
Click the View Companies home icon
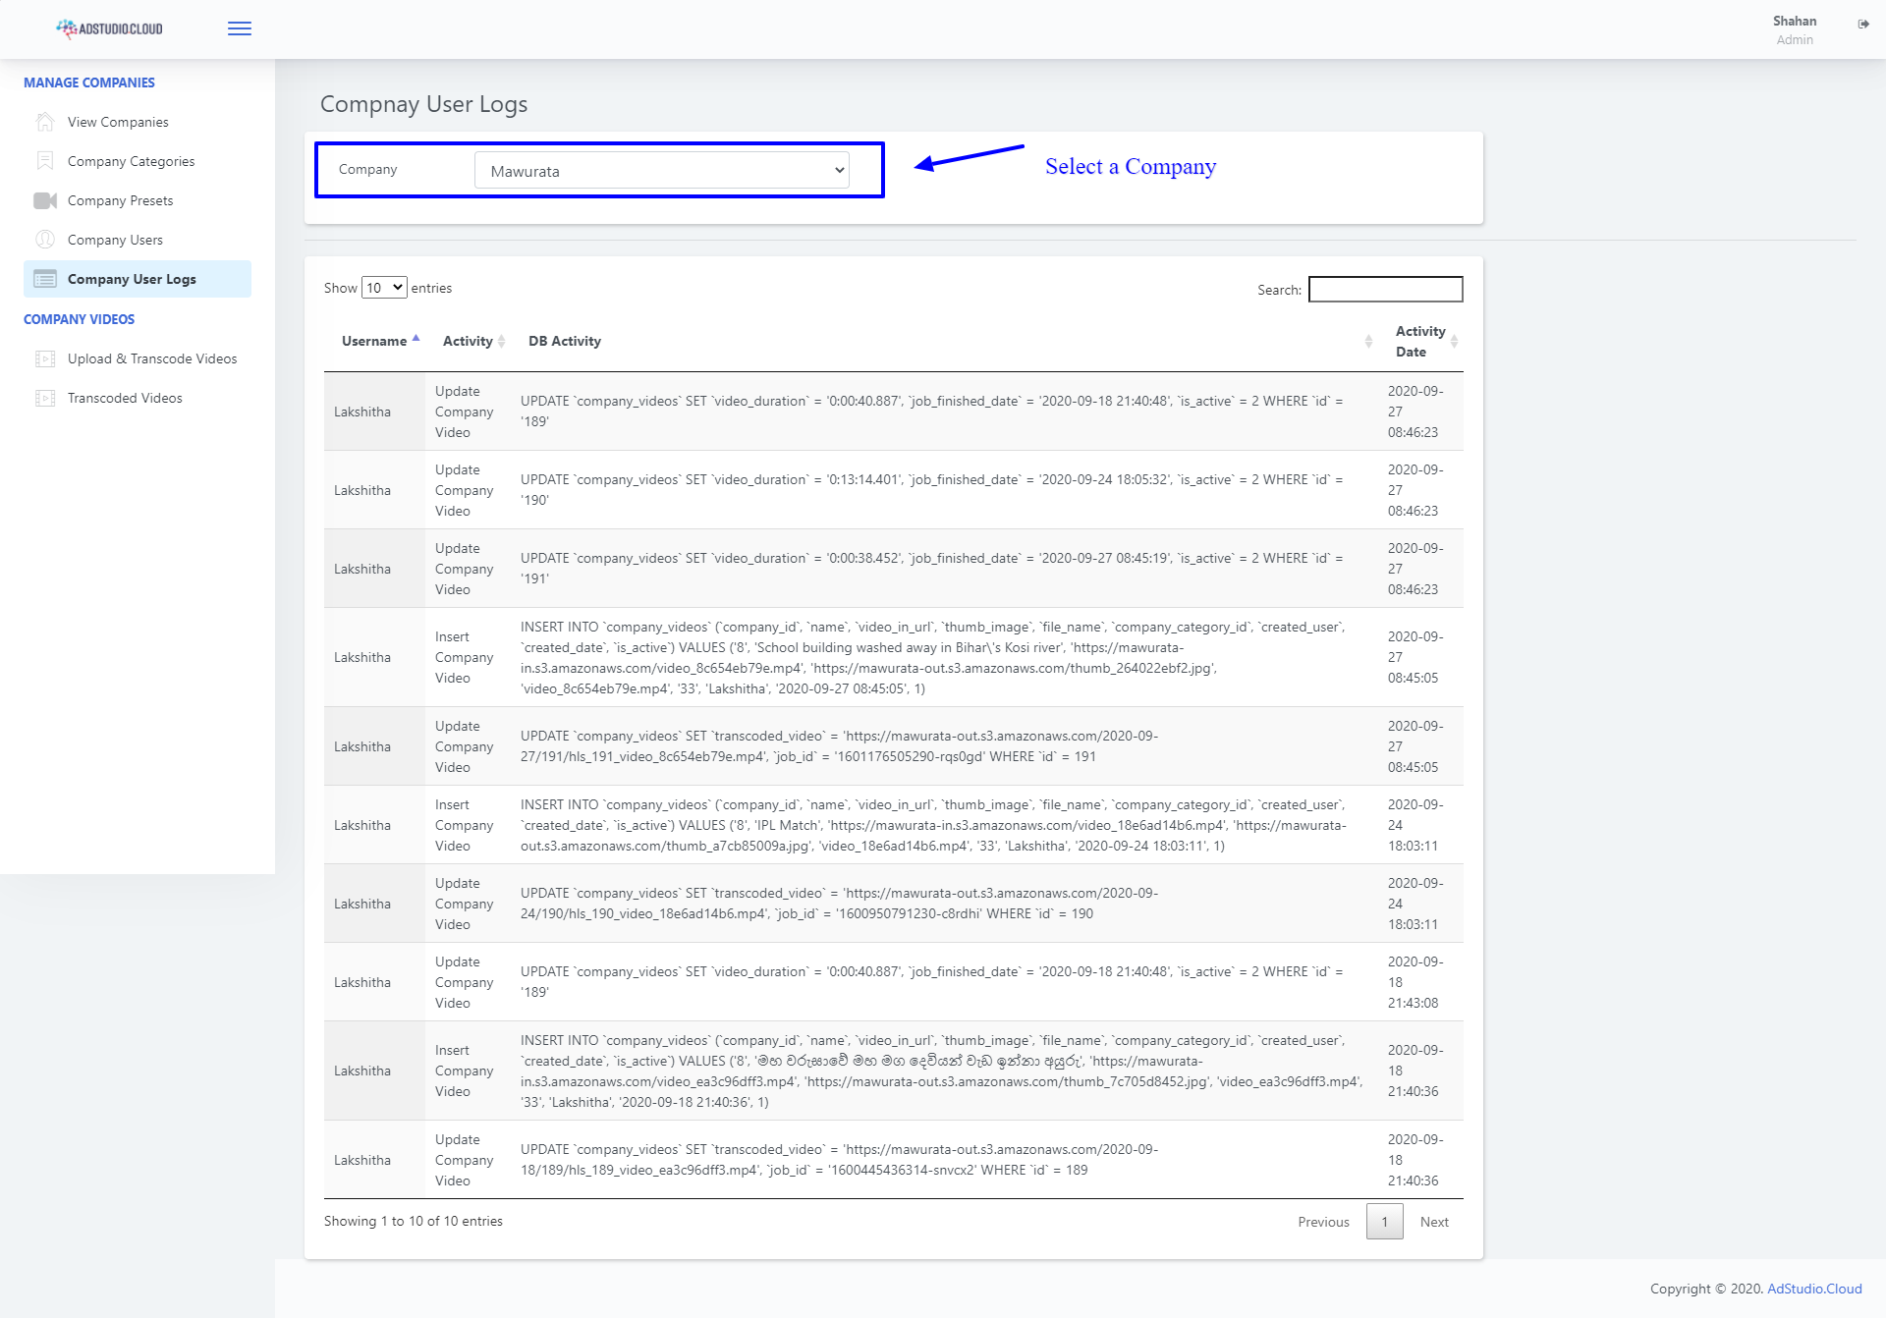tap(45, 122)
